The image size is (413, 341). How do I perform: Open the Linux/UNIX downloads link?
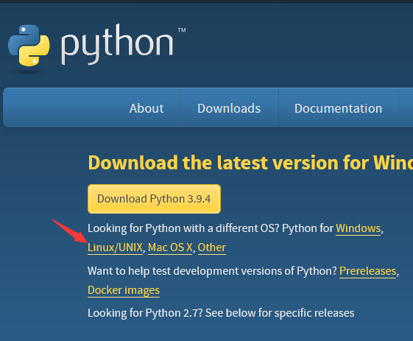115,247
